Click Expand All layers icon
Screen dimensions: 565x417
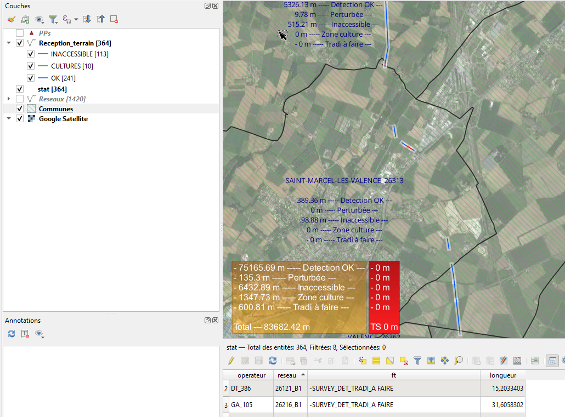(x=87, y=19)
